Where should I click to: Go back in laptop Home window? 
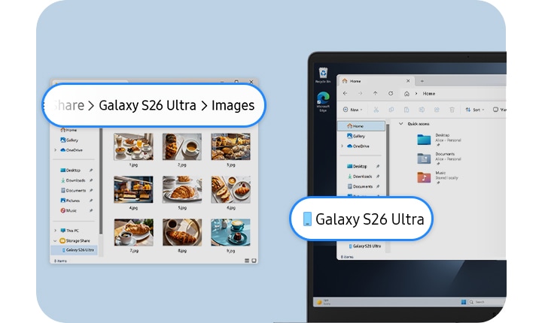[x=345, y=93]
